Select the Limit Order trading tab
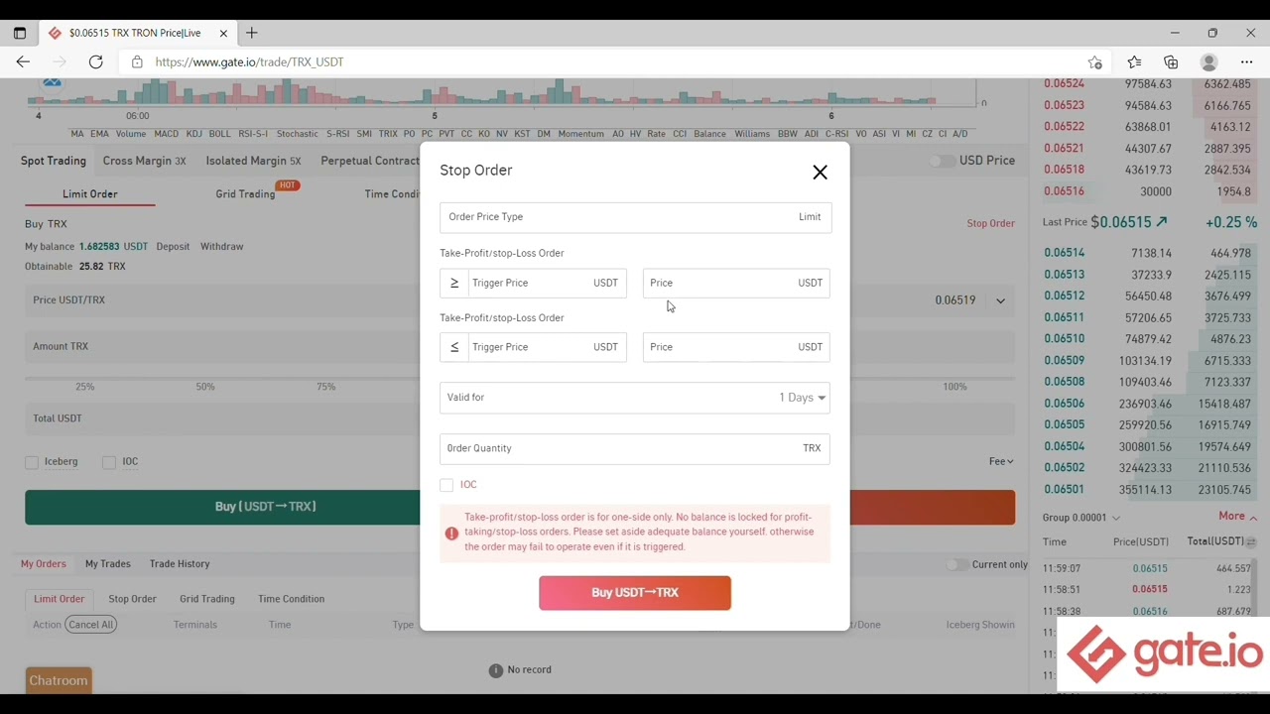Viewport: 1270px width, 714px height. coord(90,194)
